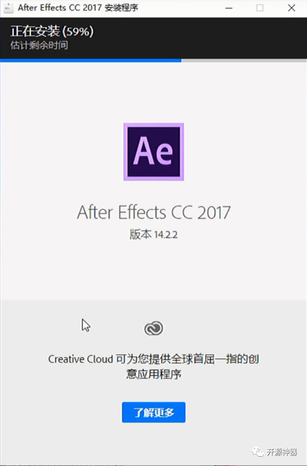This screenshot has width=307, height=466.
Task: Click the 59% percentage value
Action: [78, 31]
